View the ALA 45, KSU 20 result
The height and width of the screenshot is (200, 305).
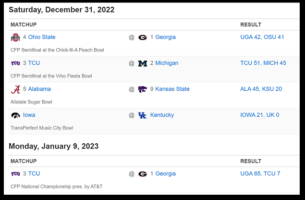[261, 89]
